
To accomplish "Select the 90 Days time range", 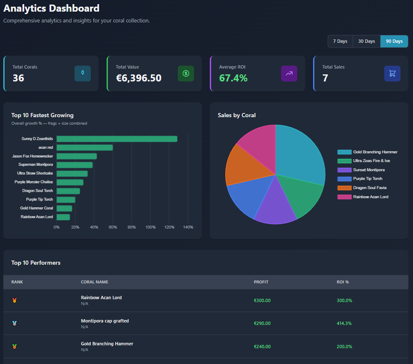I will 393,41.
